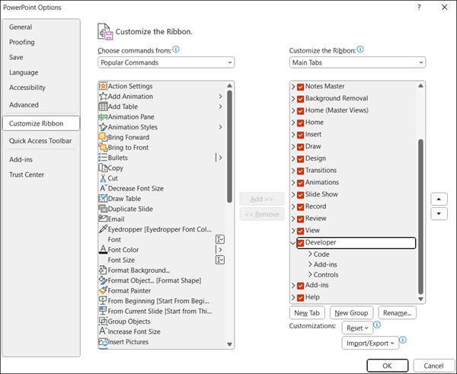Pick the Duplicate Slide icon
This screenshot has width=457, height=374.
103,209
